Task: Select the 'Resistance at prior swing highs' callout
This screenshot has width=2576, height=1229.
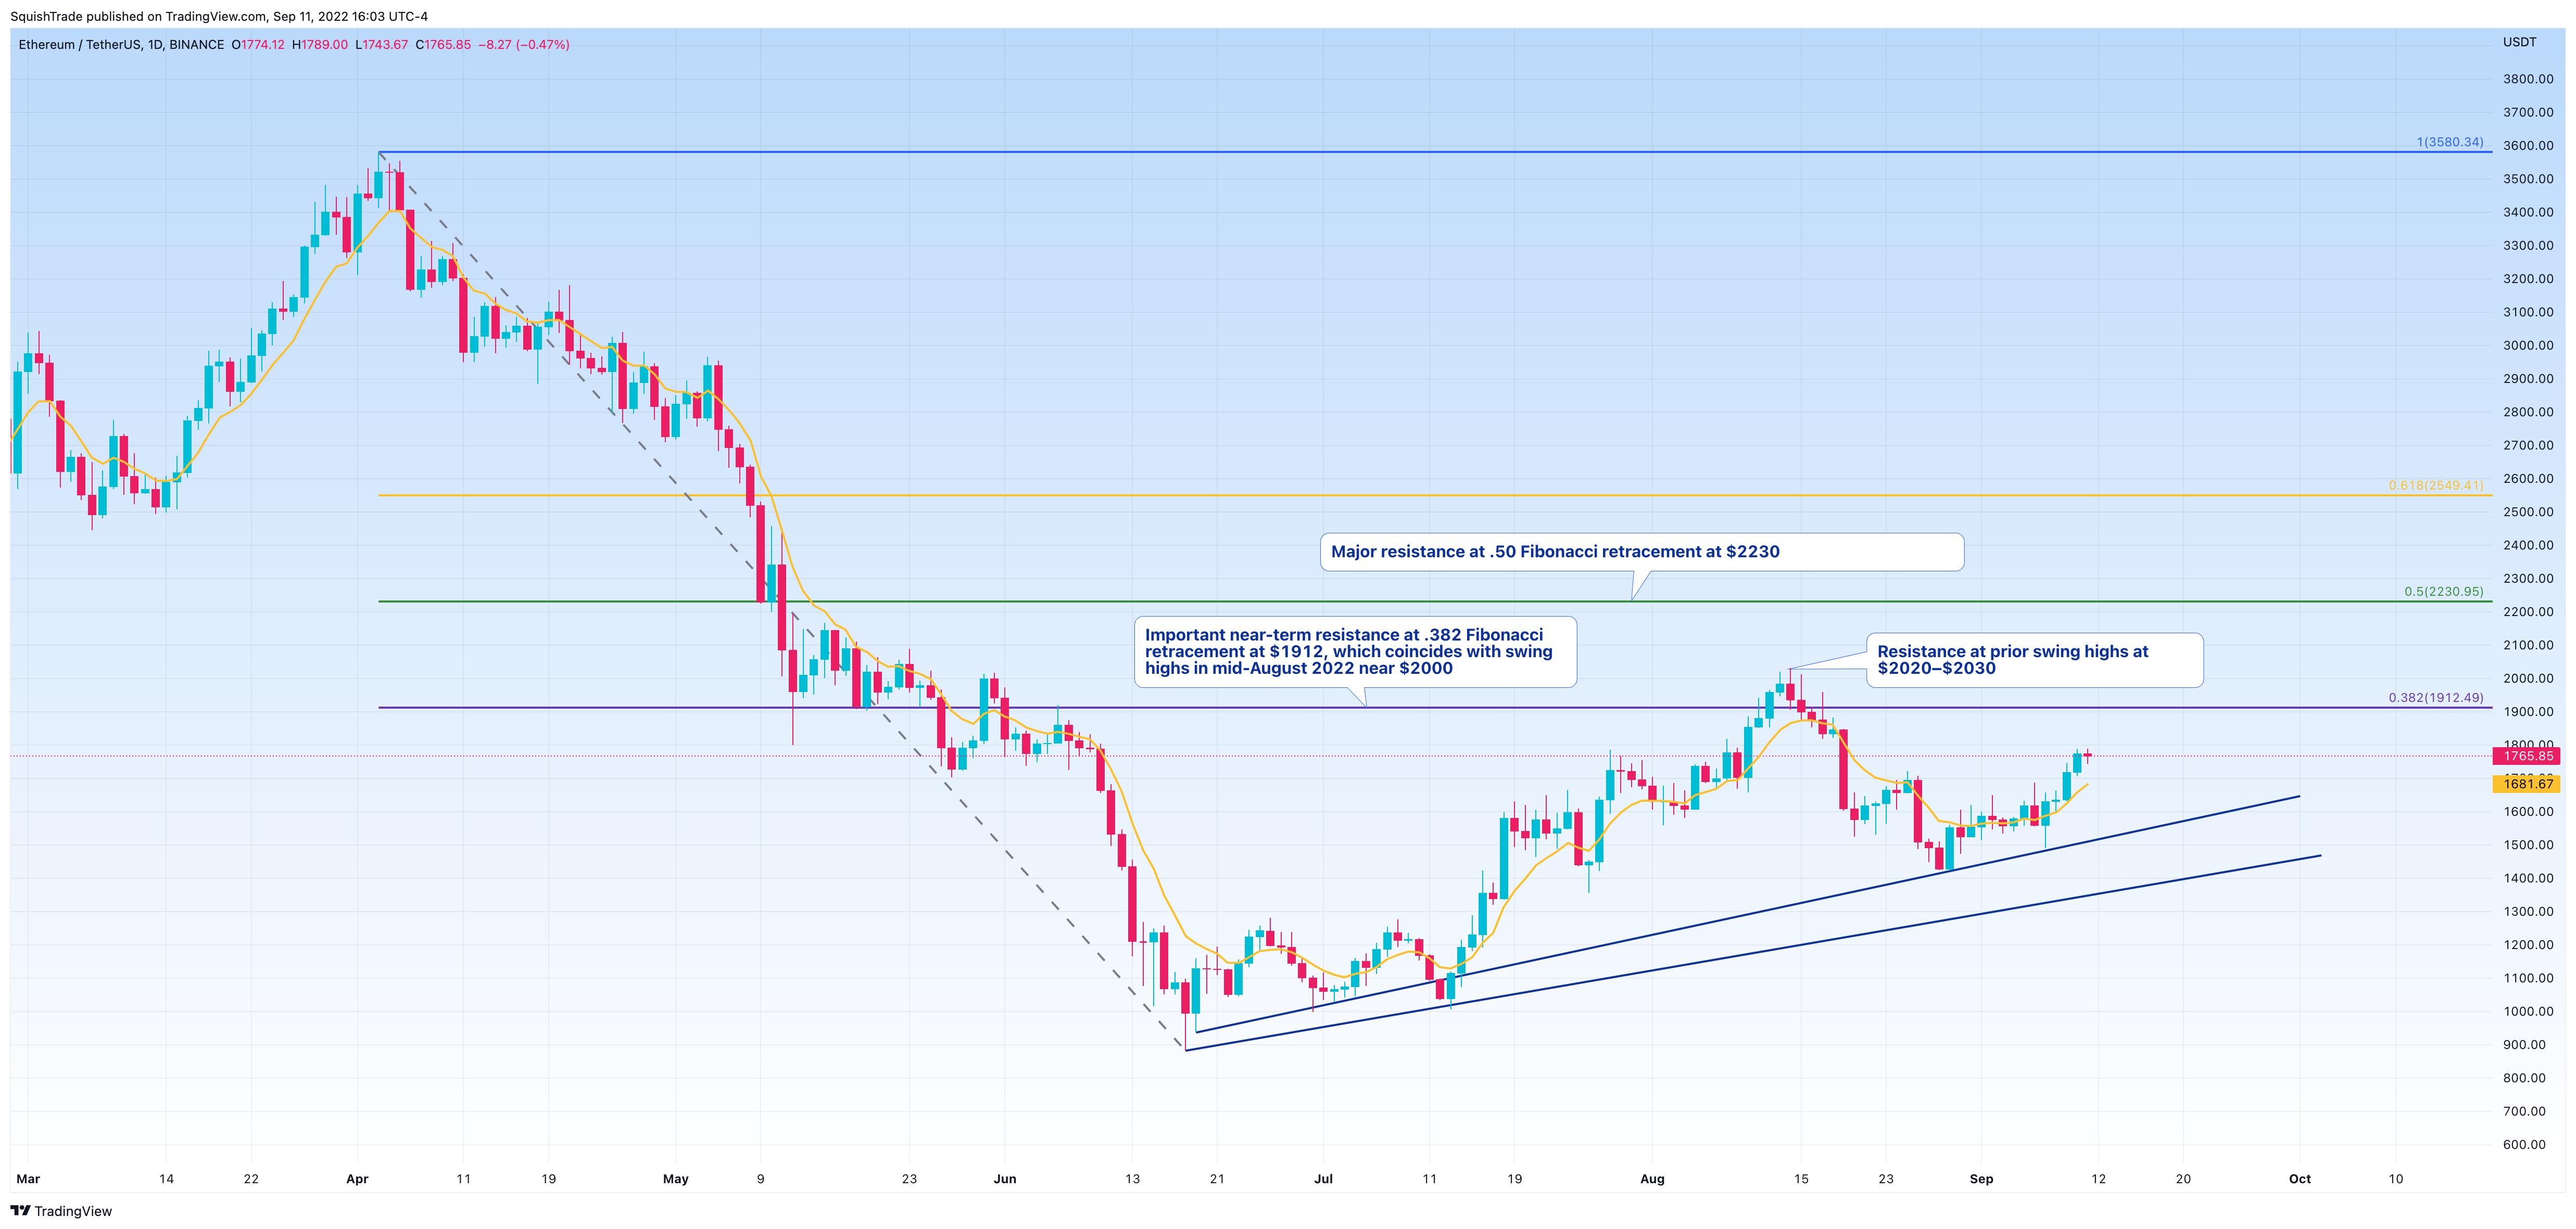Action: (x=2035, y=659)
